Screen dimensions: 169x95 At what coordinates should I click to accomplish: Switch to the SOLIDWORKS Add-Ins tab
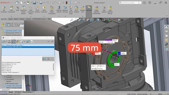click(x=39, y=19)
